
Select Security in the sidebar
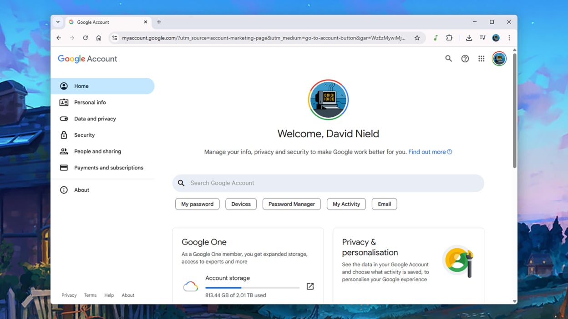point(84,135)
